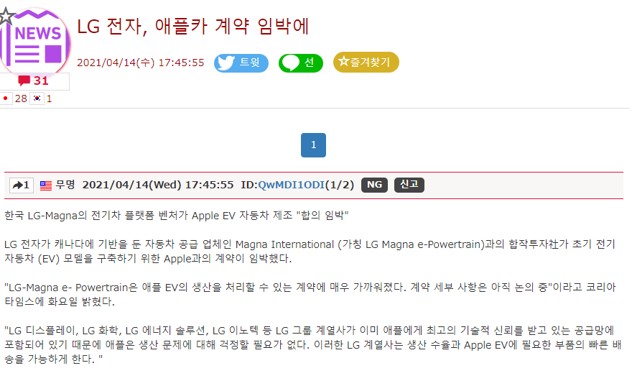The width and height of the screenshot is (632, 381).
Task: Add to favorites with the yellow 즐겨찾기 button
Action: [x=366, y=63]
